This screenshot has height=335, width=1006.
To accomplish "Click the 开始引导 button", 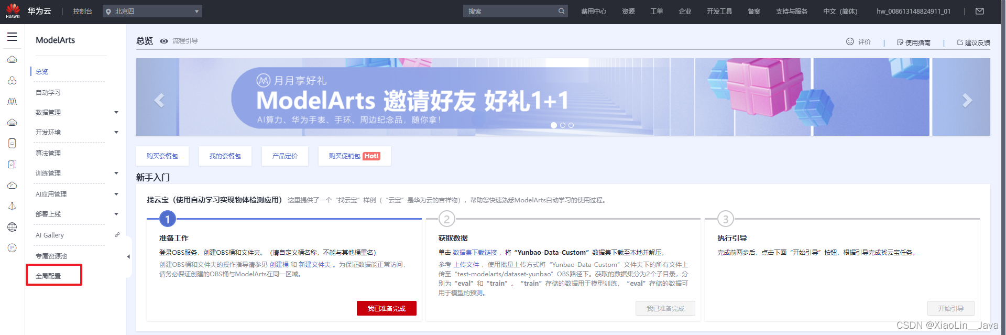I will coord(951,308).
